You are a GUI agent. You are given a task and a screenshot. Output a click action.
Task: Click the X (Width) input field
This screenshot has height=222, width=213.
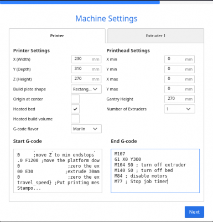86,59
